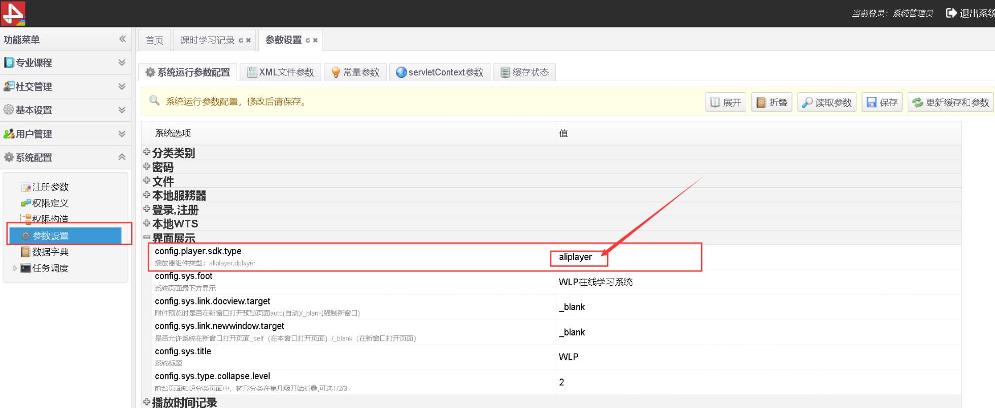Click the red application logo
Screen dimensions: 995x408
[x=13, y=13]
